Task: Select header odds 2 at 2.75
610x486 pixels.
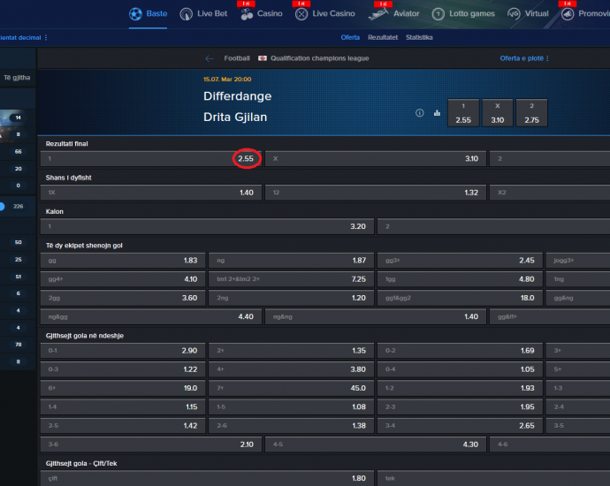Action: [531, 113]
